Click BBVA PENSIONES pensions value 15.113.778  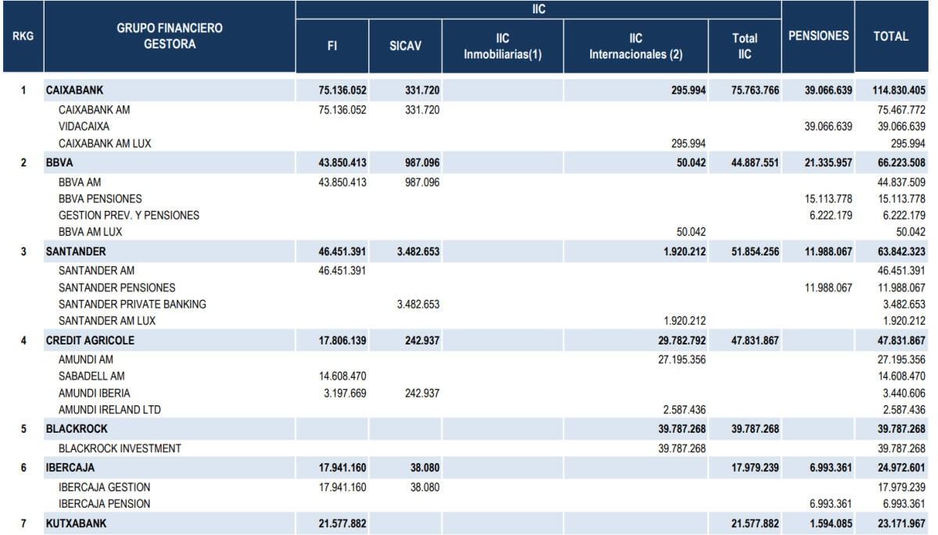(829, 198)
